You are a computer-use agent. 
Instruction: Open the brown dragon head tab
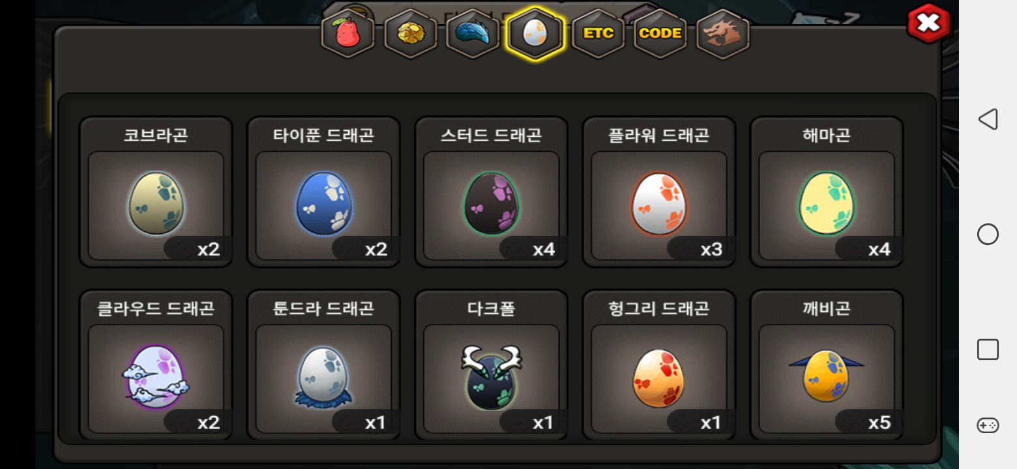[723, 33]
